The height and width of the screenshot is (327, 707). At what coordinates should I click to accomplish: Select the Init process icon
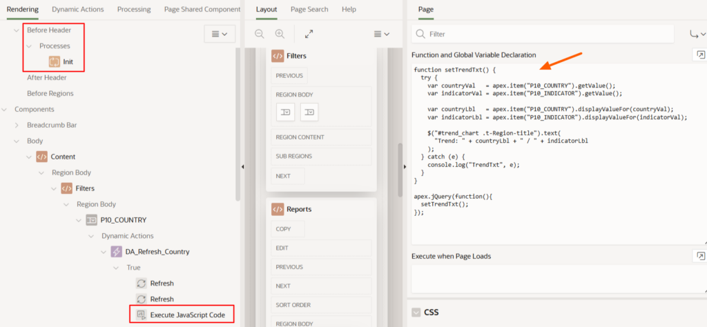coord(55,62)
